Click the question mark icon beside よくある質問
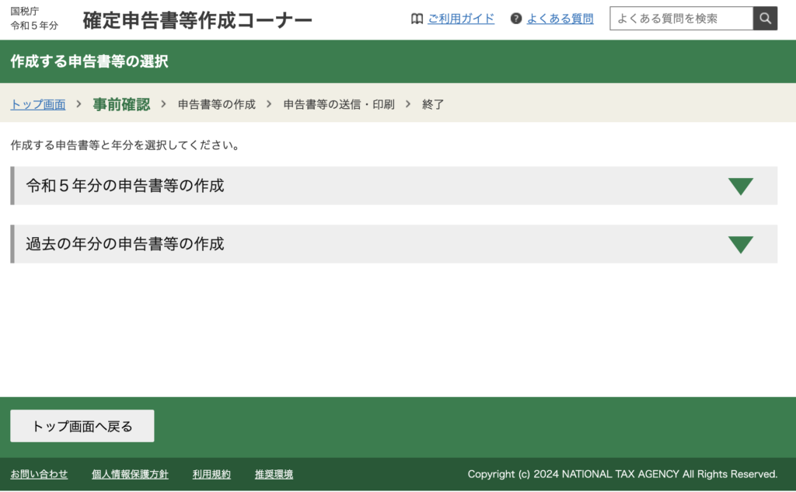This screenshot has height=492, width=796. tap(516, 19)
